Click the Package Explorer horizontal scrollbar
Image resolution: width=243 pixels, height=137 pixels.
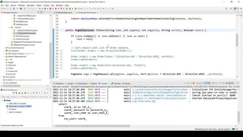point(11,86)
